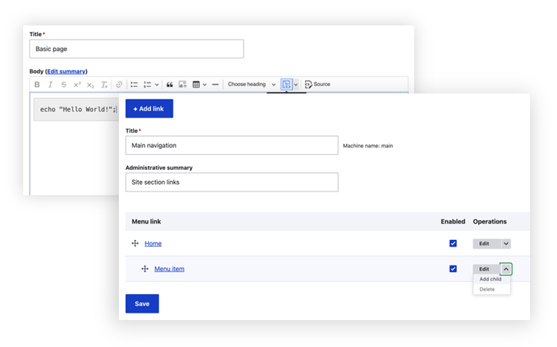Apply italic formatting in the editor

[50, 85]
